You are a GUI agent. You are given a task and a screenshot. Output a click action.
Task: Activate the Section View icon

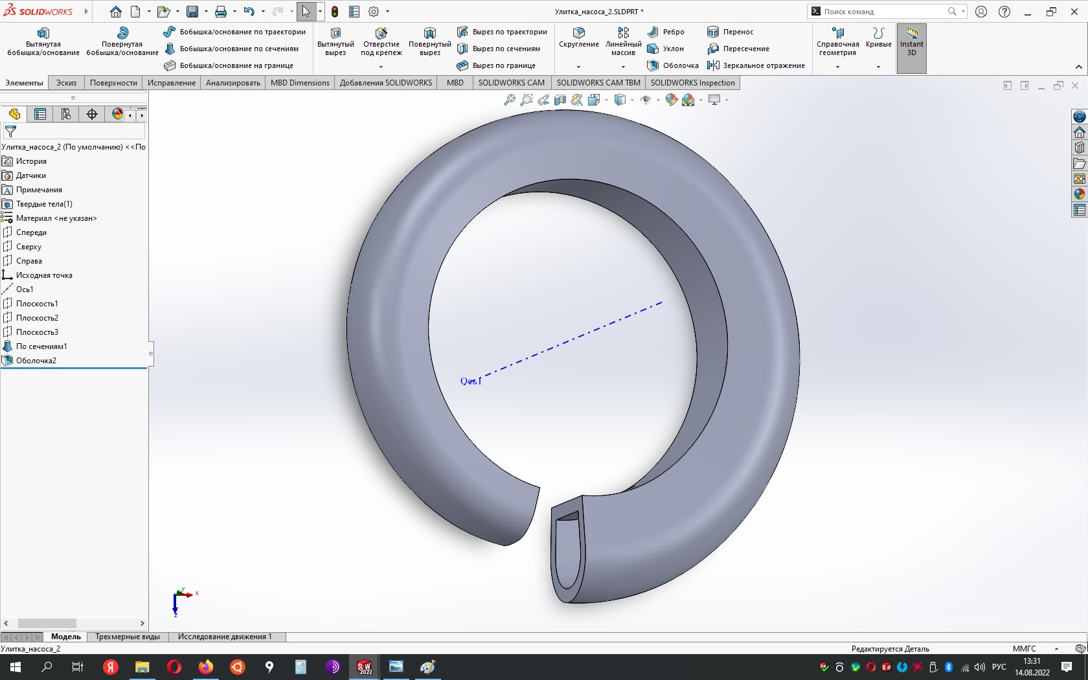[560, 100]
